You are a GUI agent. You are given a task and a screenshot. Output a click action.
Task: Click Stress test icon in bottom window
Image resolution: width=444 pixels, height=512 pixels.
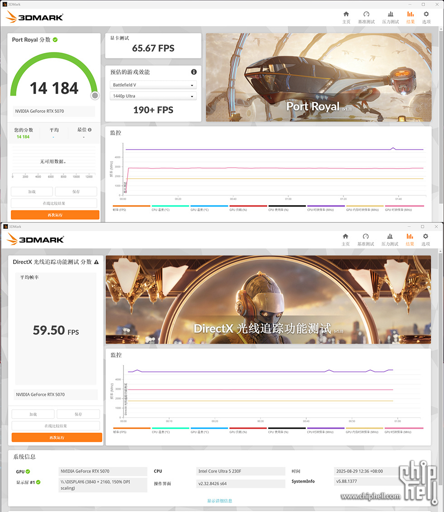point(390,236)
